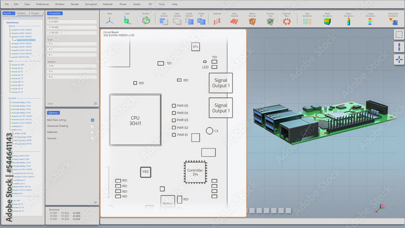Screen dimensions: 405x228
Task: Open the Options panel hamburger menu
Action: coord(96,202)
